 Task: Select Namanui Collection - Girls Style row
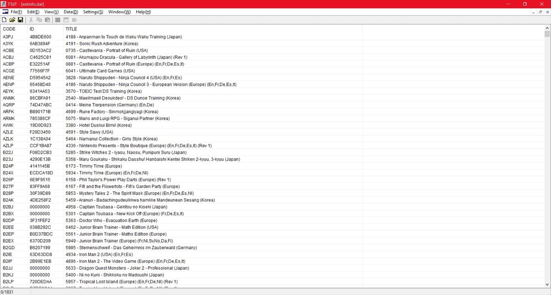click(x=272, y=139)
